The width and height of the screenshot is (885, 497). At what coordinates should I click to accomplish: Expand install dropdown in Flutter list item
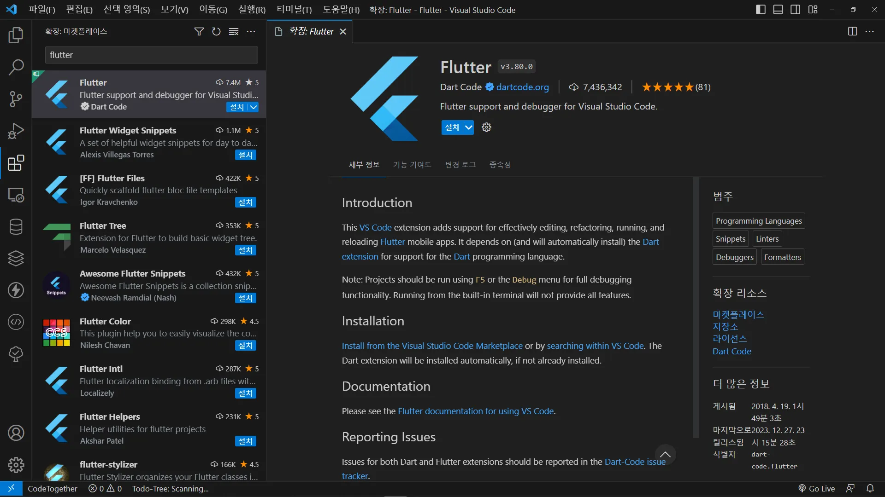tap(254, 107)
